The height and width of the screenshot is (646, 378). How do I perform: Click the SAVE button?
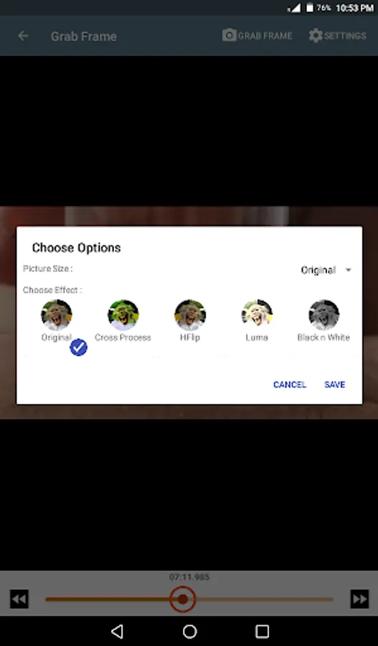click(334, 385)
